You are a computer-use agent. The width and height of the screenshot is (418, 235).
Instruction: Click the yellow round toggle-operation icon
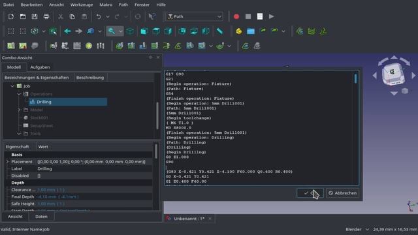click(x=89, y=46)
